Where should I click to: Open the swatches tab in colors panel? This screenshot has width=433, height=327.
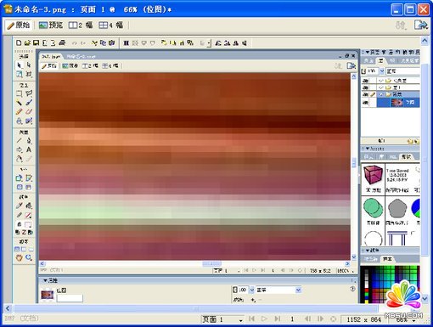click(x=387, y=259)
